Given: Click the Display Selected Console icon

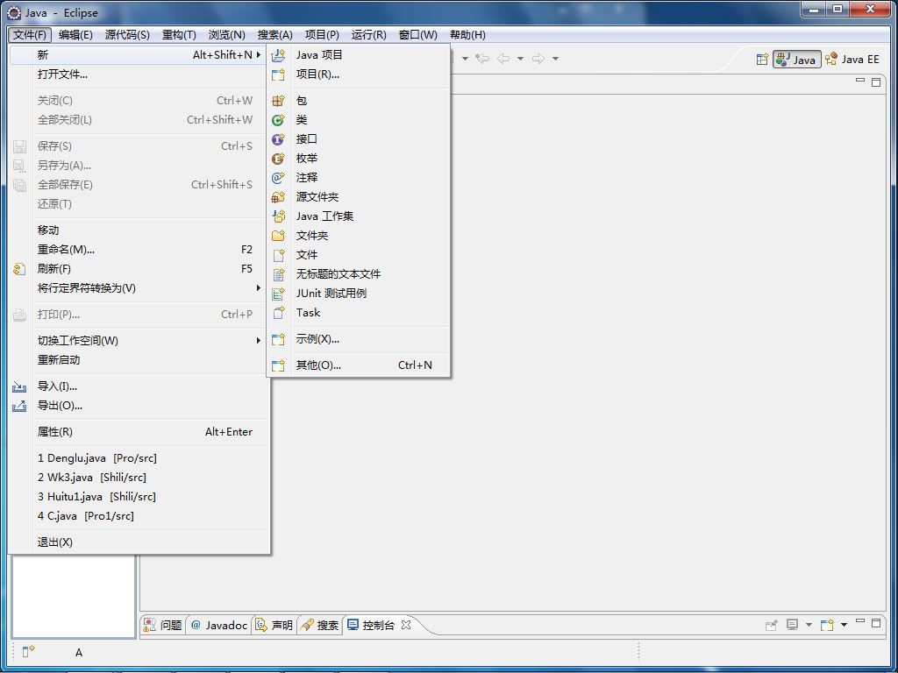Looking at the screenshot, I should 792,625.
